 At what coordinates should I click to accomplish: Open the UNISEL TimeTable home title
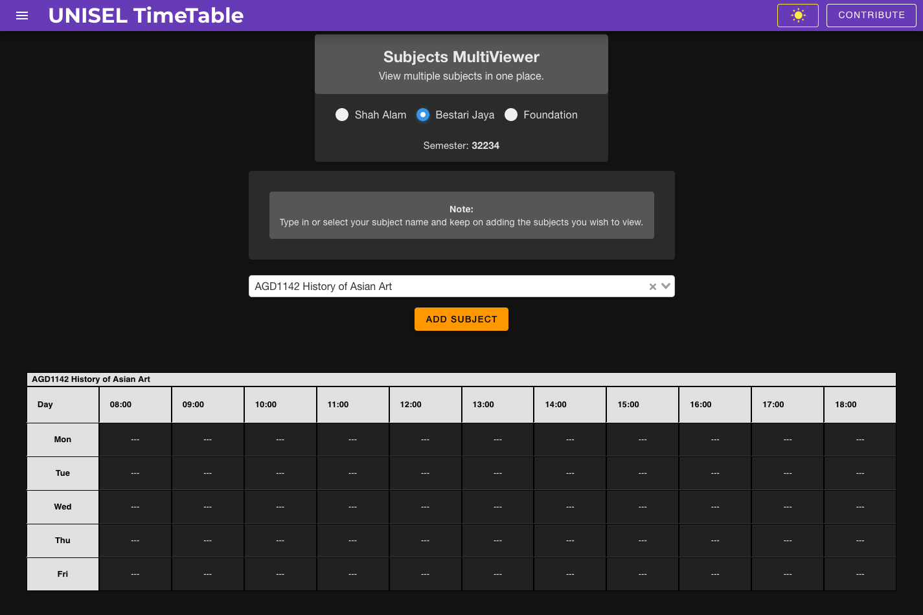click(x=146, y=16)
